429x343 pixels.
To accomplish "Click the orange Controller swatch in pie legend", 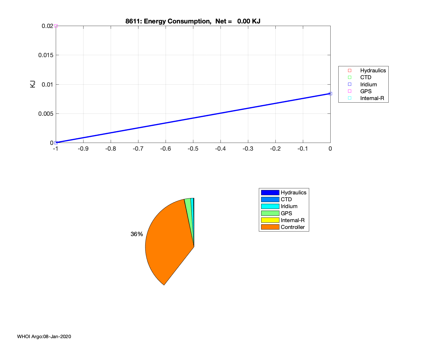I will point(270,227).
